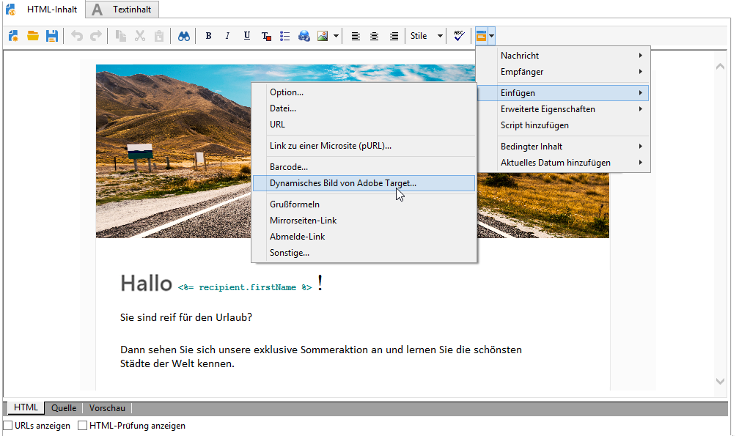This screenshot has width=739, height=436.
Task: Select the URL menu entry
Action: click(364, 125)
